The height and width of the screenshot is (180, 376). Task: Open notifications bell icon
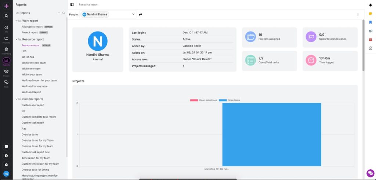(370, 5)
